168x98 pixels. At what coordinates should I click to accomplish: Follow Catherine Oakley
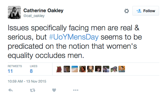[x=146, y=11]
